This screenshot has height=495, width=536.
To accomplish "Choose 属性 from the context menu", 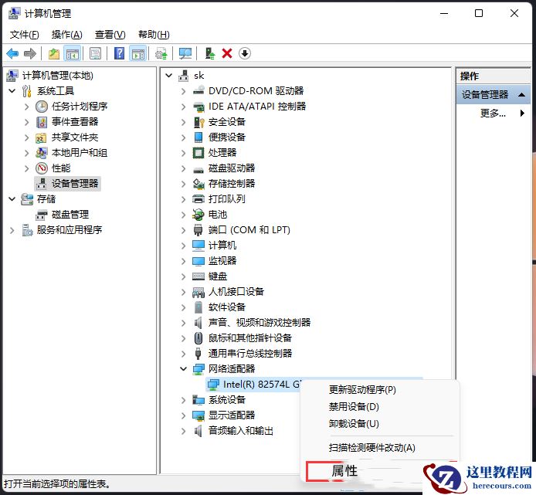I will (344, 471).
